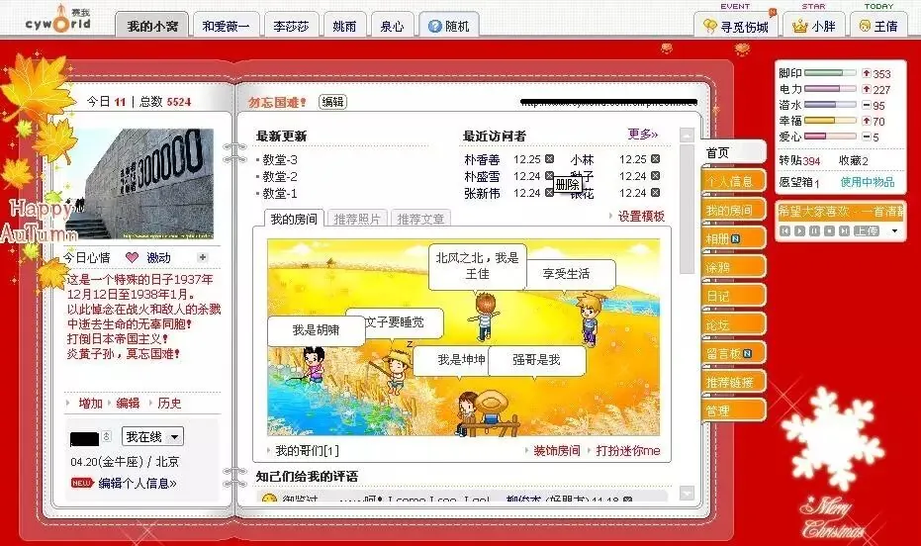Delete visitor 张新伟 with its x icon
Viewport: 921px width, 546px height.
(x=549, y=192)
